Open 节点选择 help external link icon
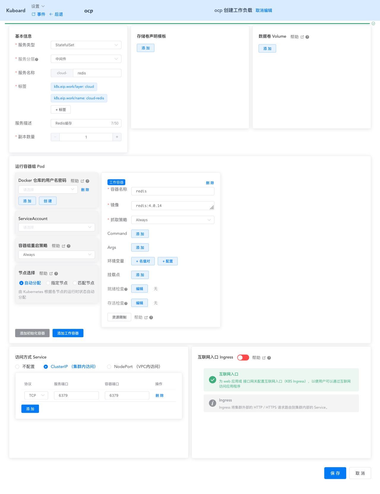Screen dimensions: 380x494 click(51, 274)
